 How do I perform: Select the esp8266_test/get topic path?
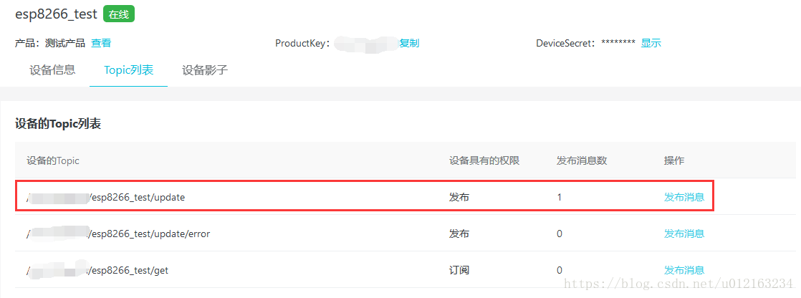click(x=128, y=270)
